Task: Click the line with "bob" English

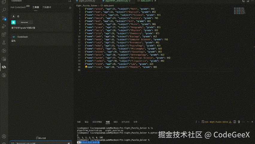Action: pos(120,12)
